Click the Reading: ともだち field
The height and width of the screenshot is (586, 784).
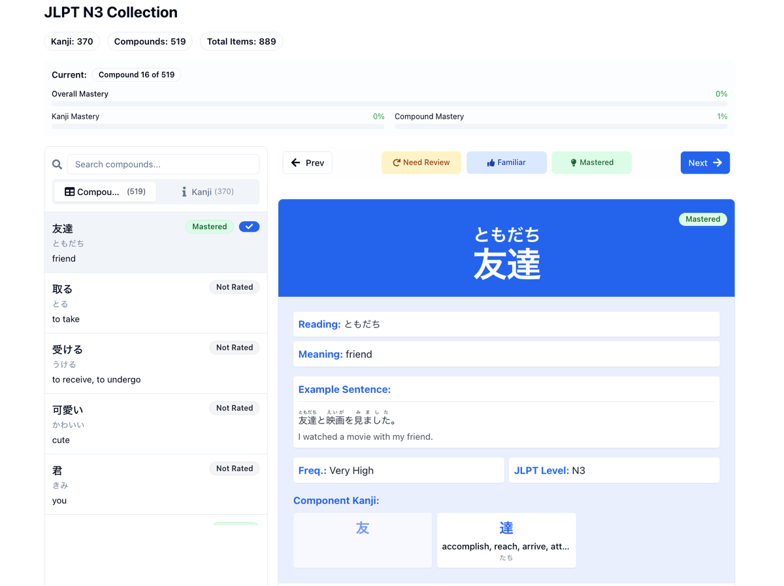point(506,324)
